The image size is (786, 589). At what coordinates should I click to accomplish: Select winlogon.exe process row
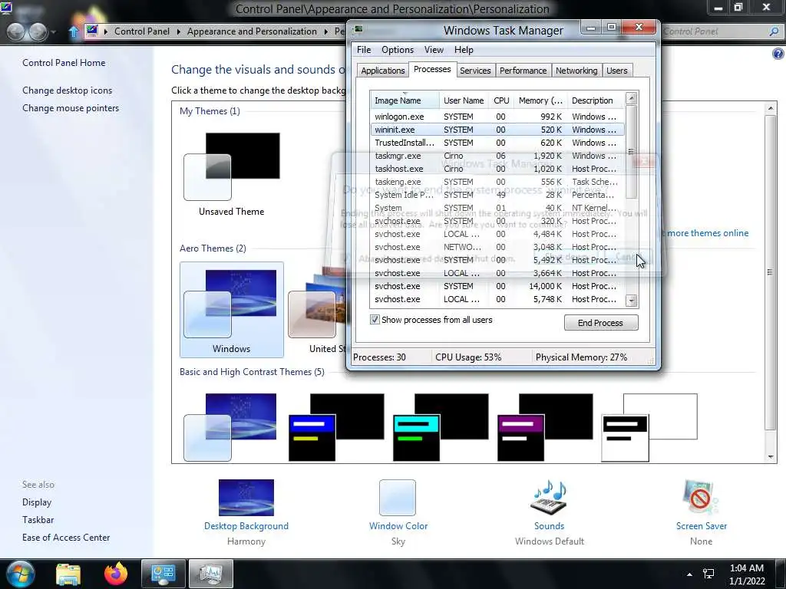click(x=497, y=117)
